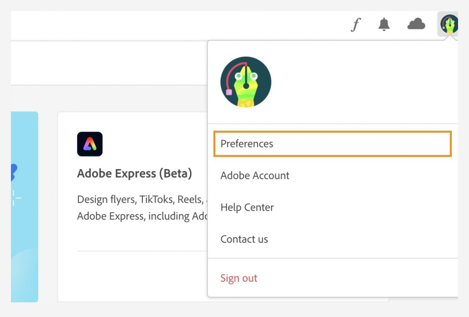Viewport: 469px width, 317px height.
Task: Sign out of the Adobe account
Action: [239, 278]
